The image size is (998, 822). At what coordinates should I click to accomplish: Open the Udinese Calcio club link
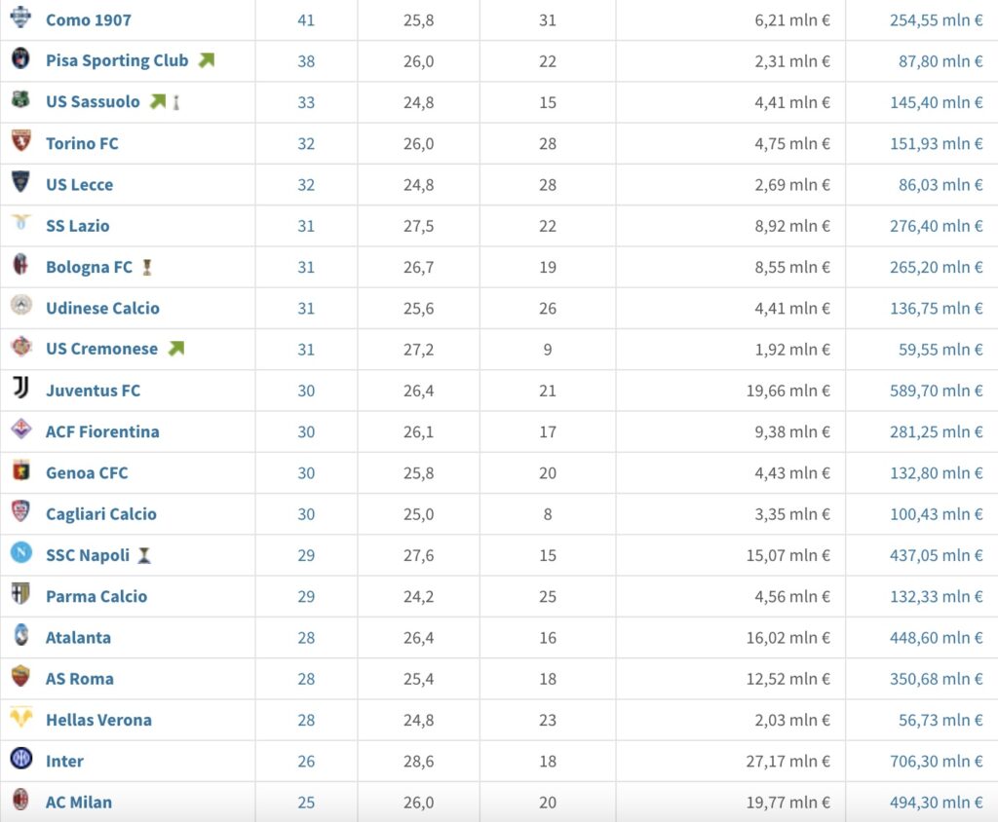tap(102, 308)
